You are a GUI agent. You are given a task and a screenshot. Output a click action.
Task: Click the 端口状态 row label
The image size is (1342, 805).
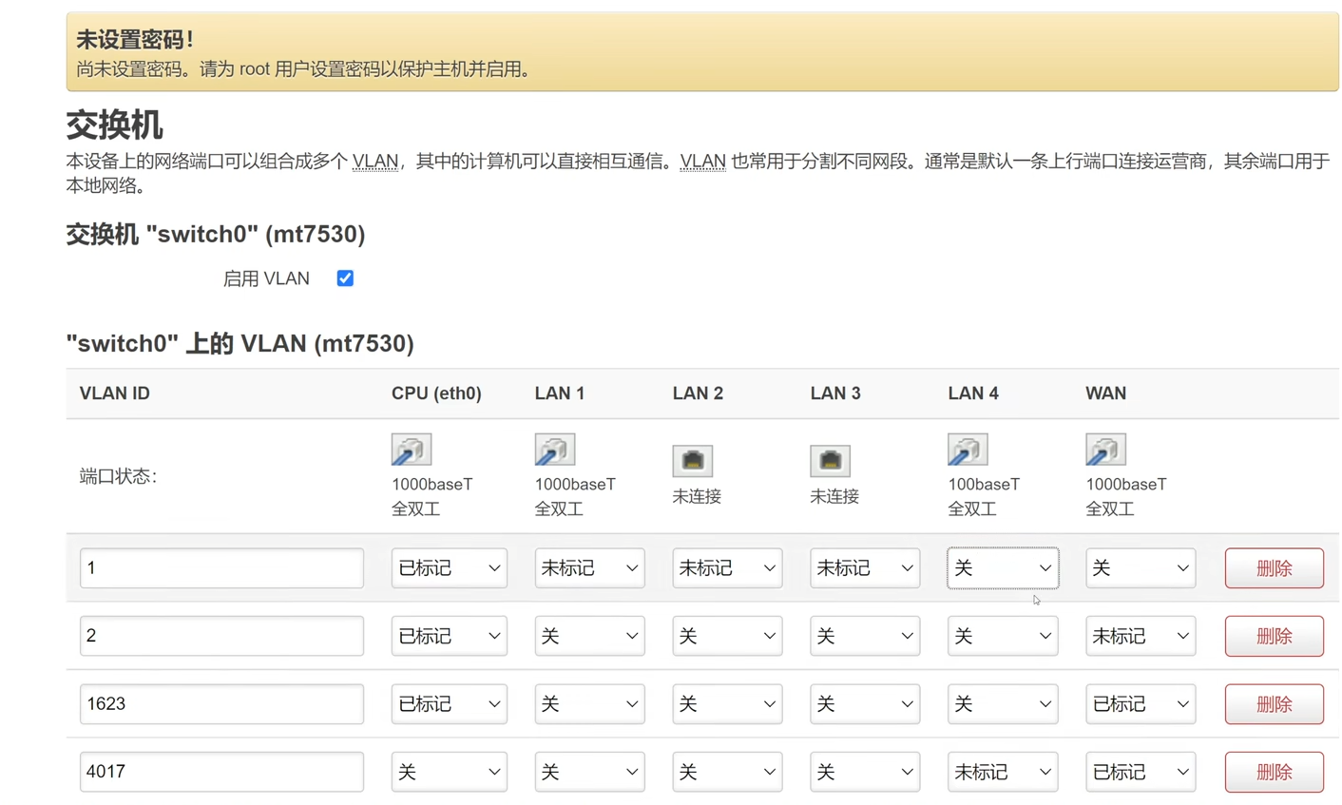click(118, 476)
